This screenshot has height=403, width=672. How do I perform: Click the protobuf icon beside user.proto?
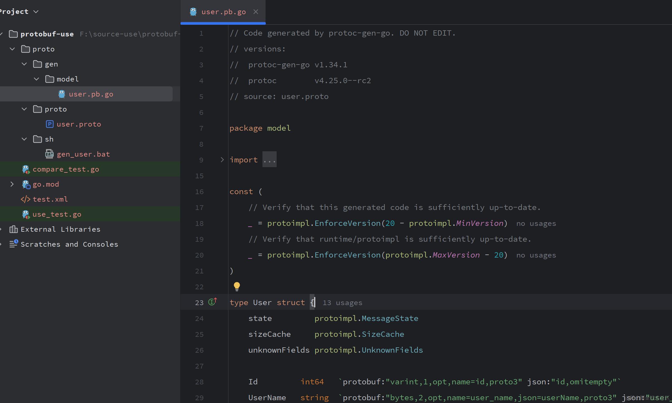tap(49, 124)
